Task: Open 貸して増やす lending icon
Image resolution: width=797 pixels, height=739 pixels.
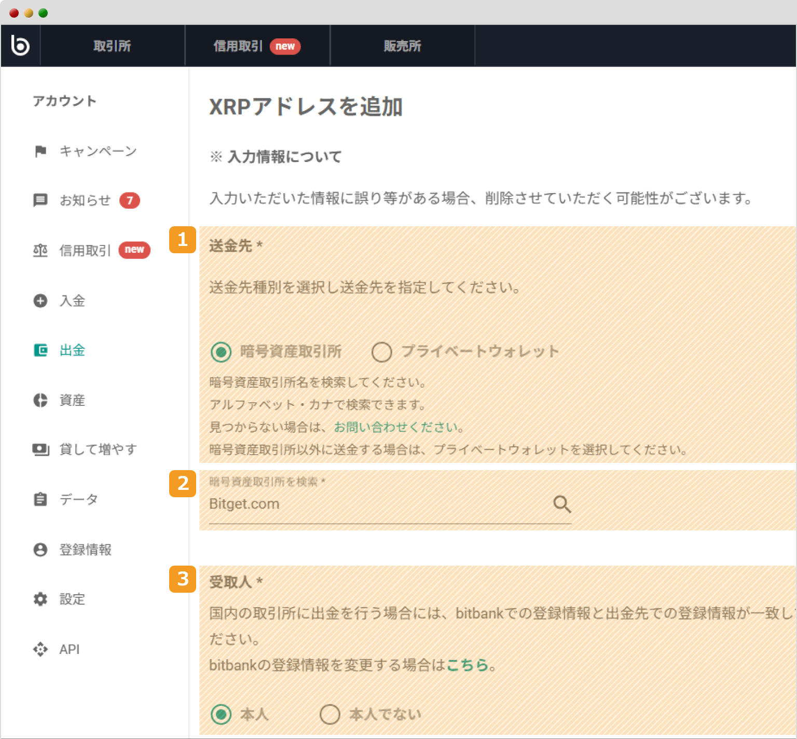Action: [40, 449]
